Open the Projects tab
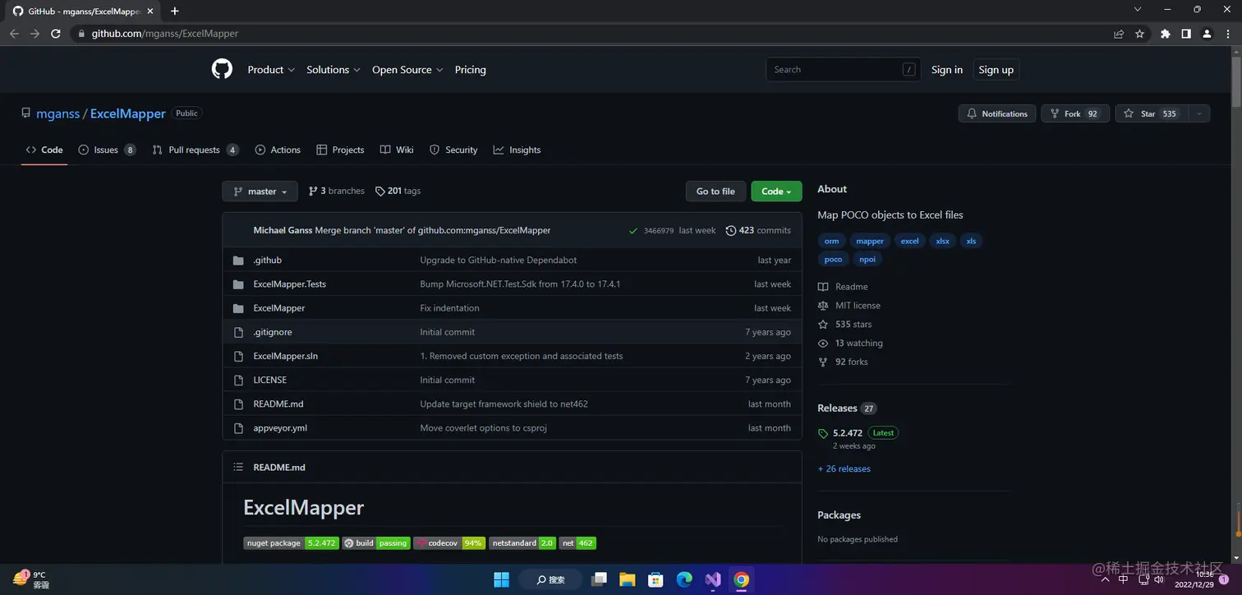Viewport: 1242px width, 595px height. 340,150
